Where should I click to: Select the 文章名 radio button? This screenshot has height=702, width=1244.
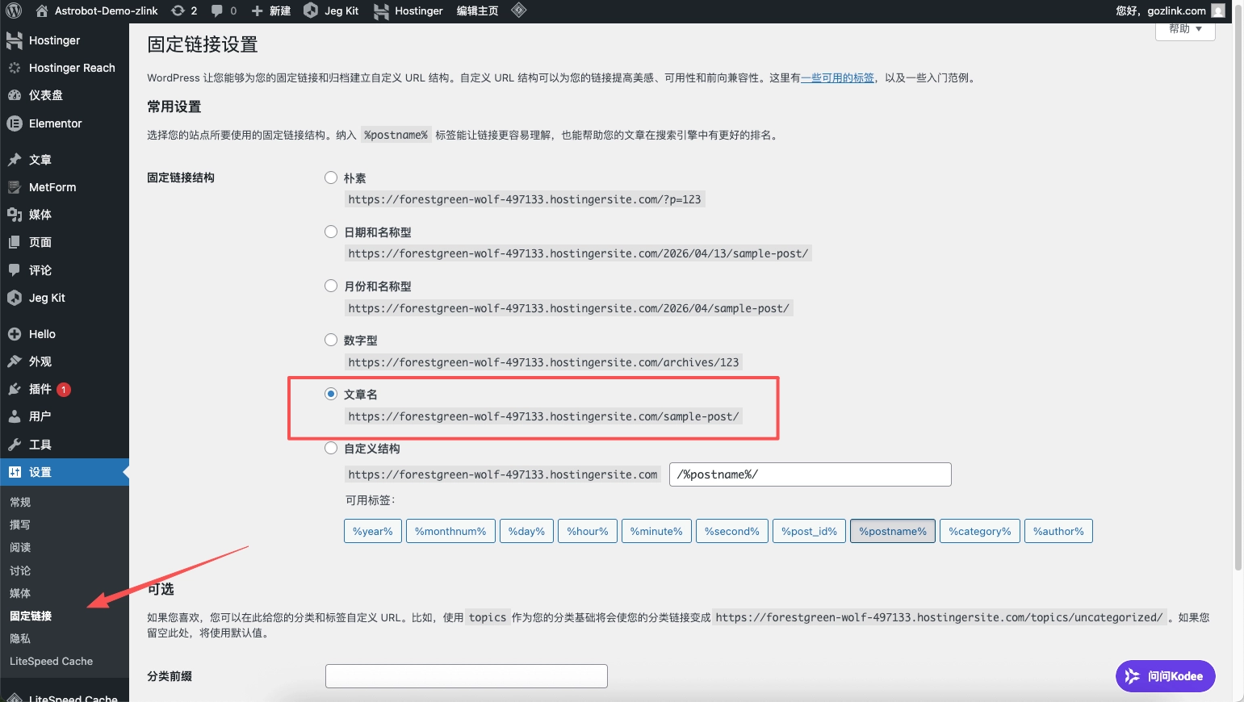331,394
